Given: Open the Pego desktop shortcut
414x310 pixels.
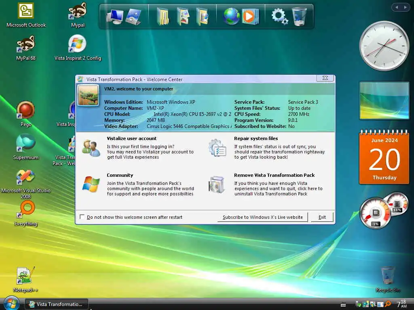Looking at the screenshot, I should coord(25,114).
